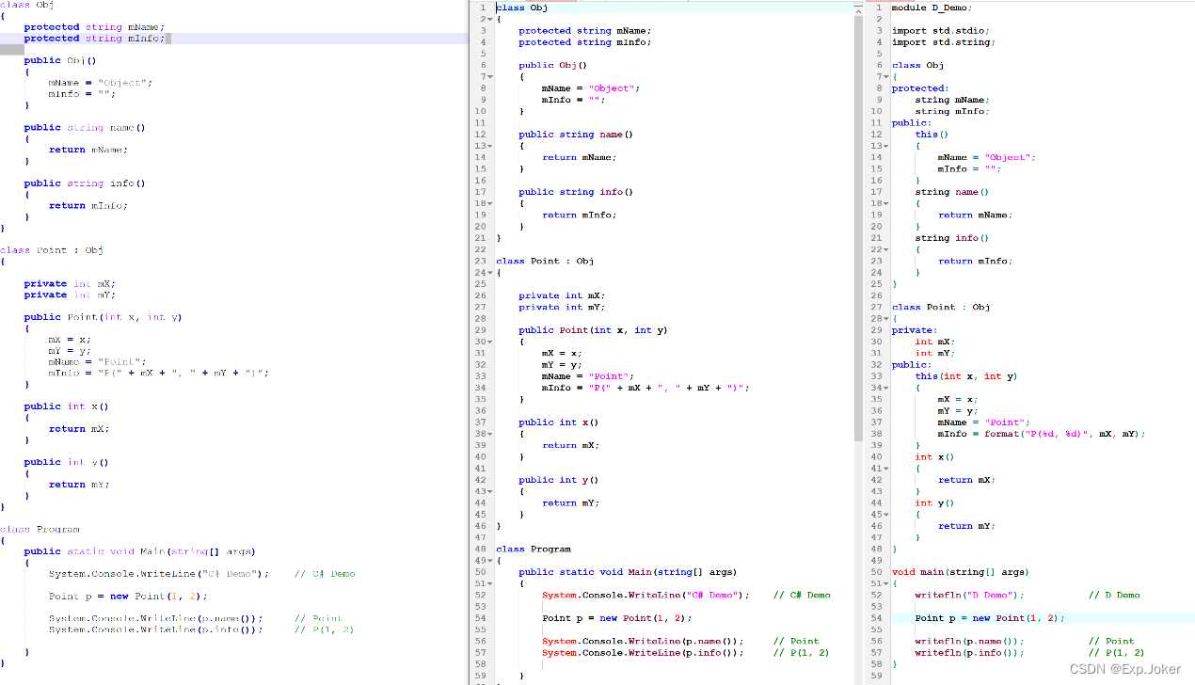This screenshot has height=685, width=1195.
Task: Collapse class Obj at line 7 in the D module
Action: 885,76
